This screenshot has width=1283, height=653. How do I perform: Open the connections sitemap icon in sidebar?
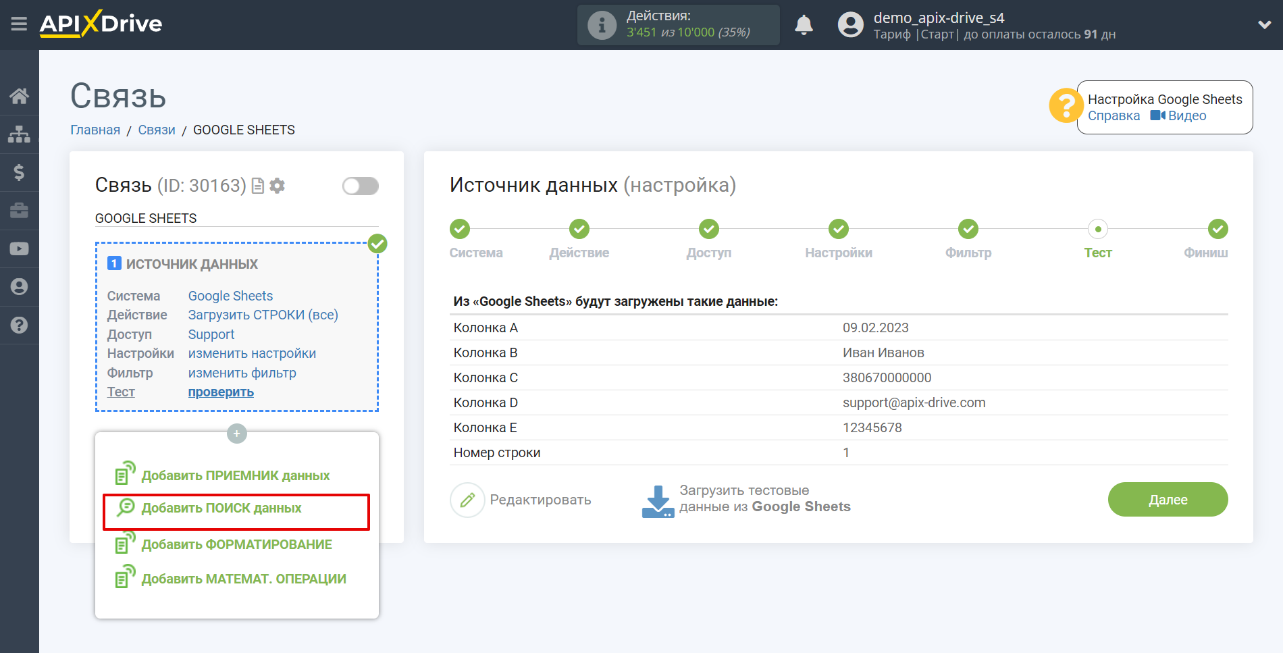click(19, 134)
